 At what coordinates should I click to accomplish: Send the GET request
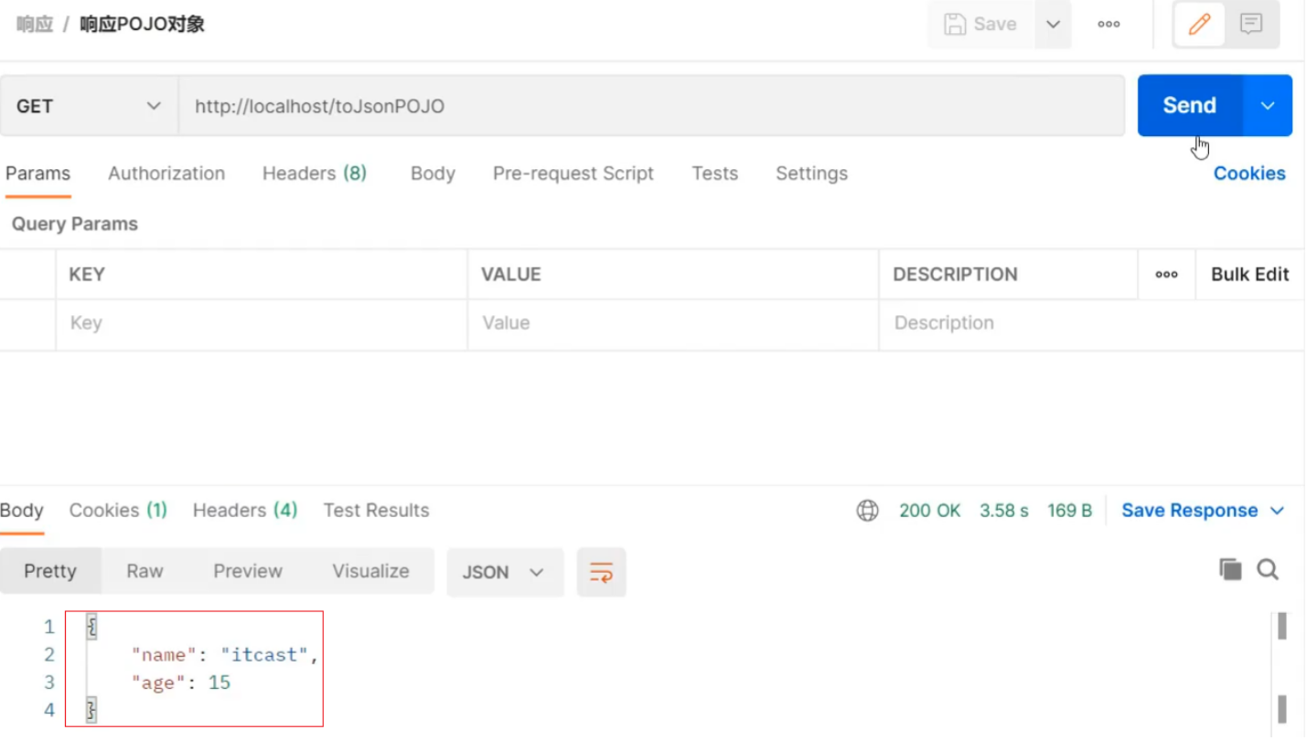click(x=1188, y=105)
